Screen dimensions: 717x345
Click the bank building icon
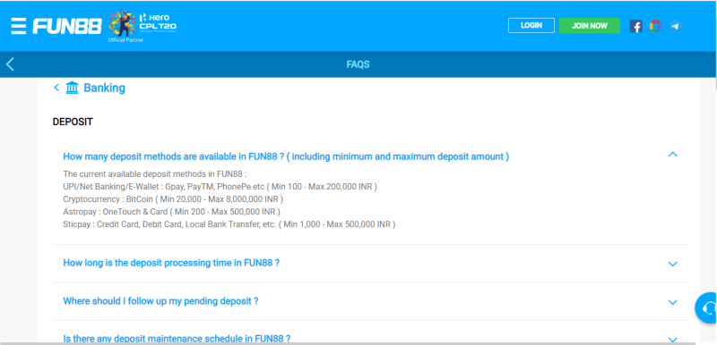pos(72,88)
